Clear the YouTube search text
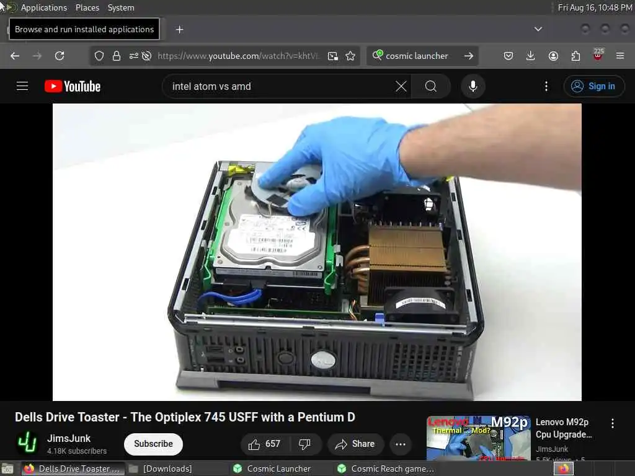This screenshot has width=635, height=476. [x=401, y=86]
